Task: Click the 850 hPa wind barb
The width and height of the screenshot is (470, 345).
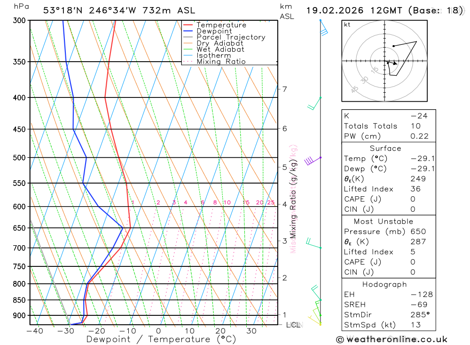Action: point(316,293)
